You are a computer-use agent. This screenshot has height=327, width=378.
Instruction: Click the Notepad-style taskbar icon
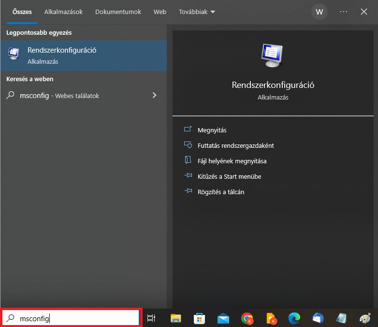341,318
